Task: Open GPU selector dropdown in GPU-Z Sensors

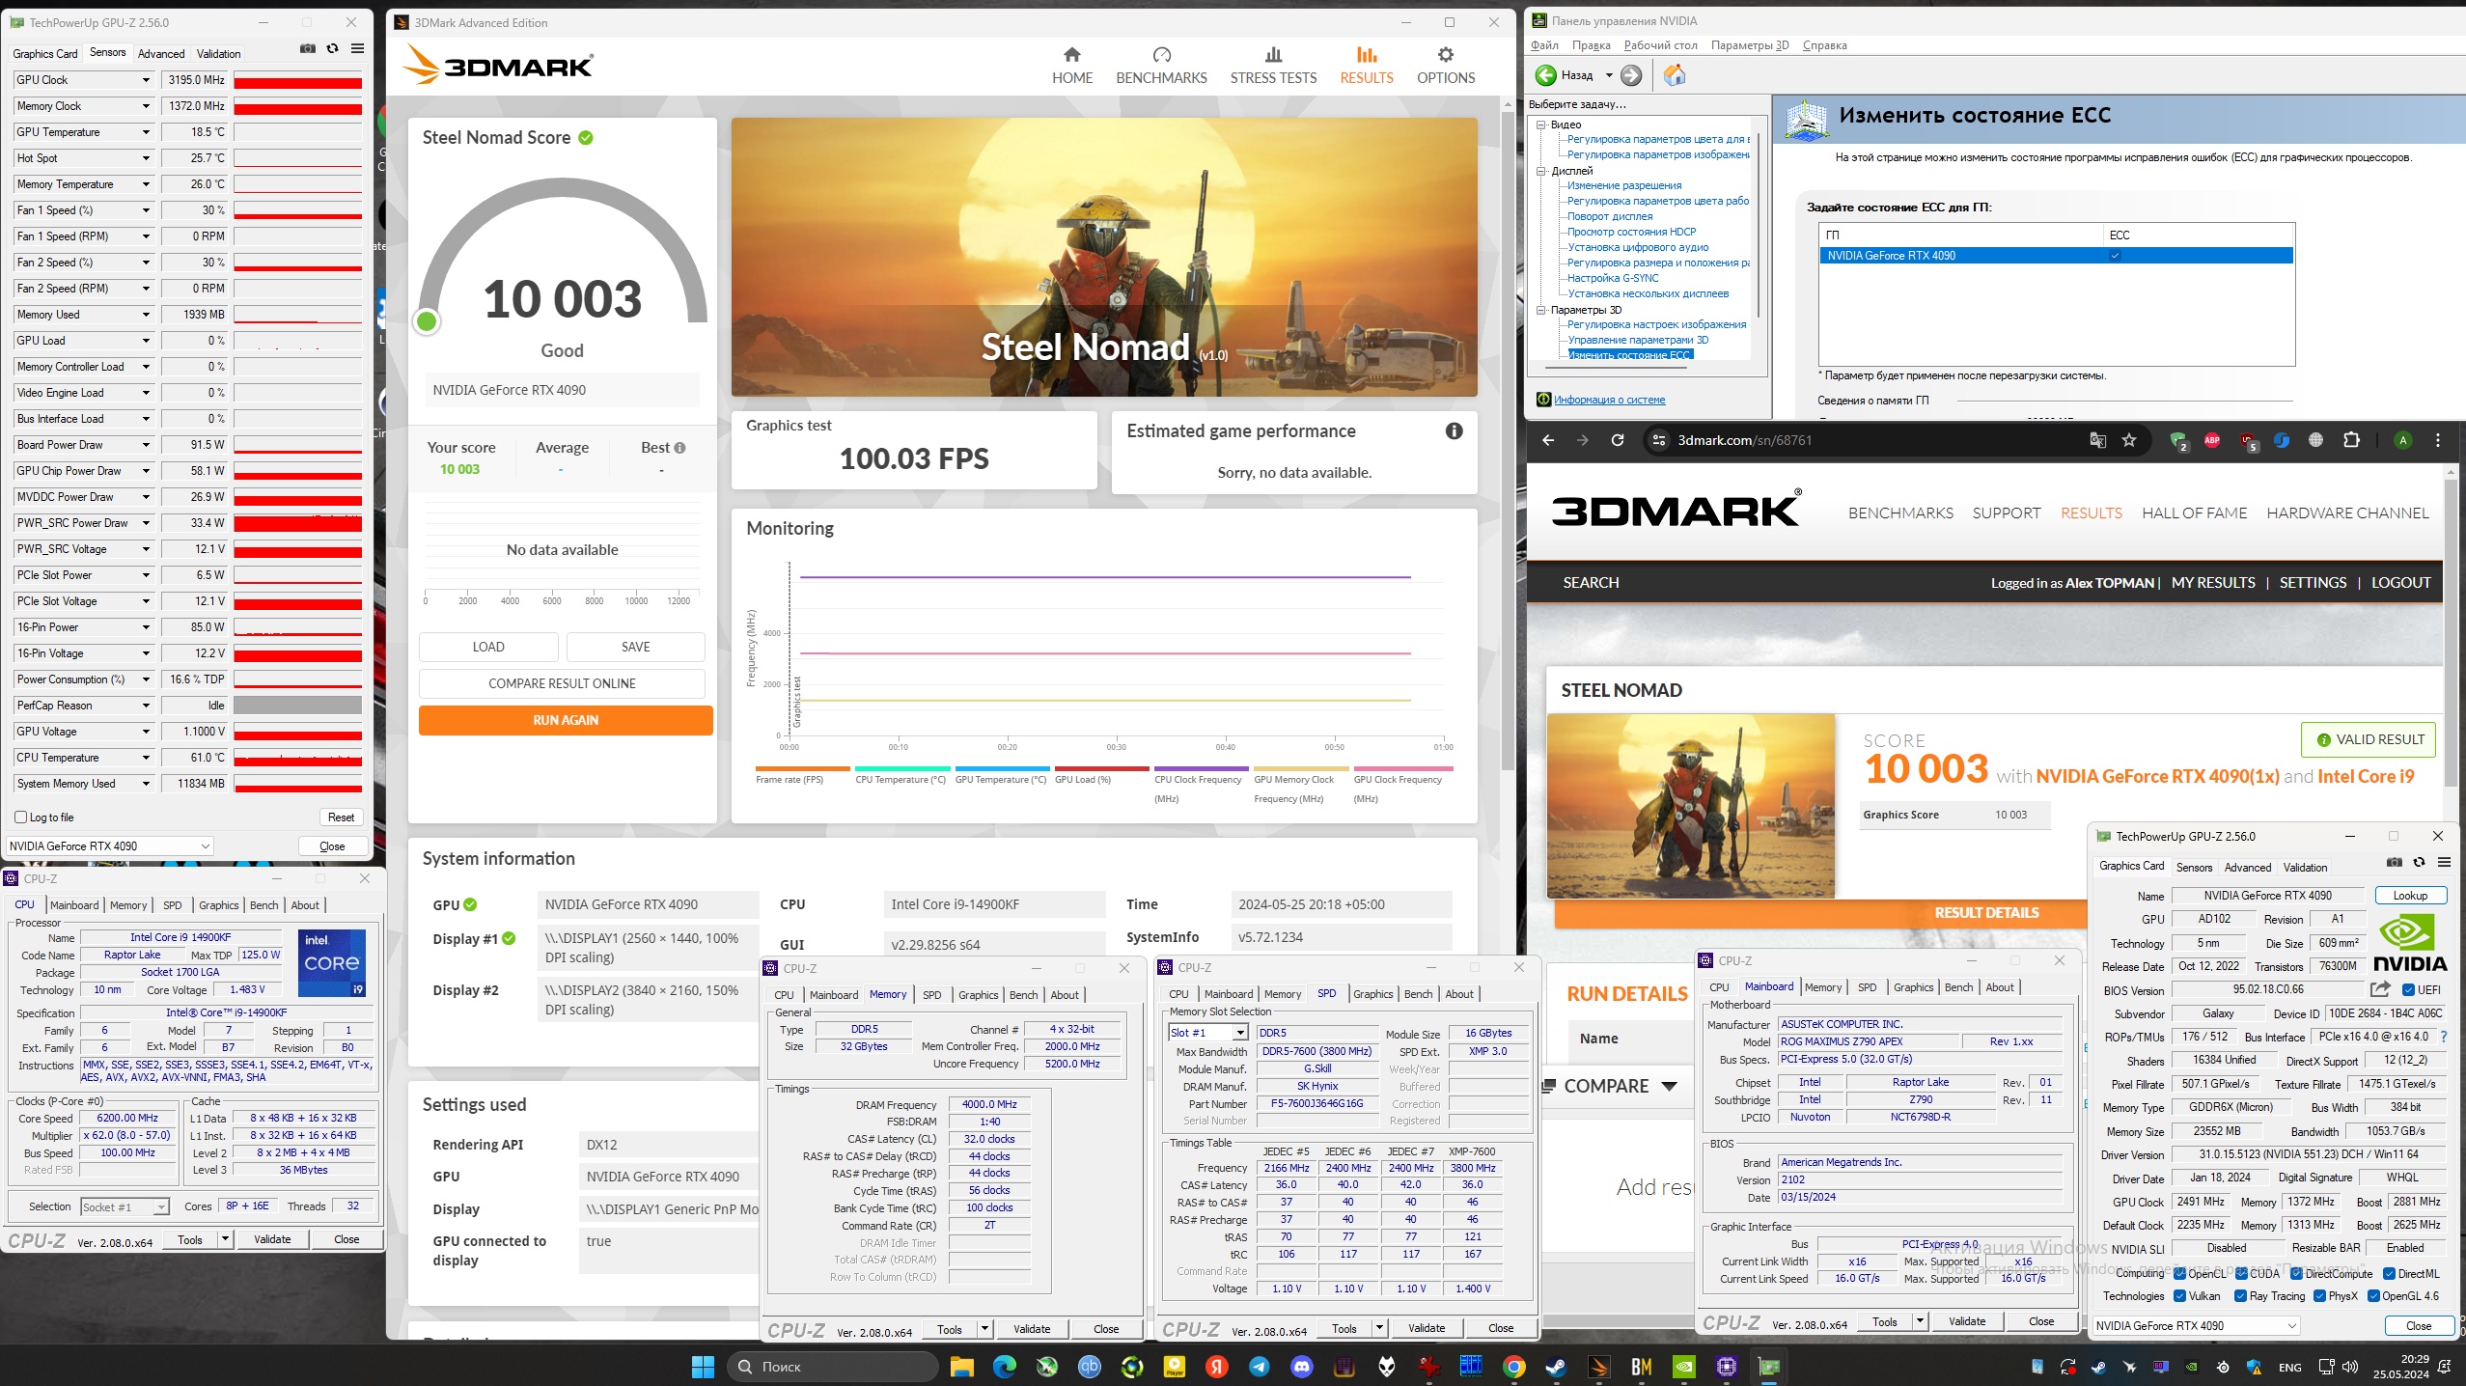Action: (109, 846)
